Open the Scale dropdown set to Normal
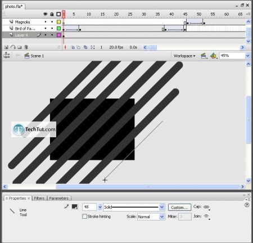The width and height of the screenshot is (253, 243). 151,217
